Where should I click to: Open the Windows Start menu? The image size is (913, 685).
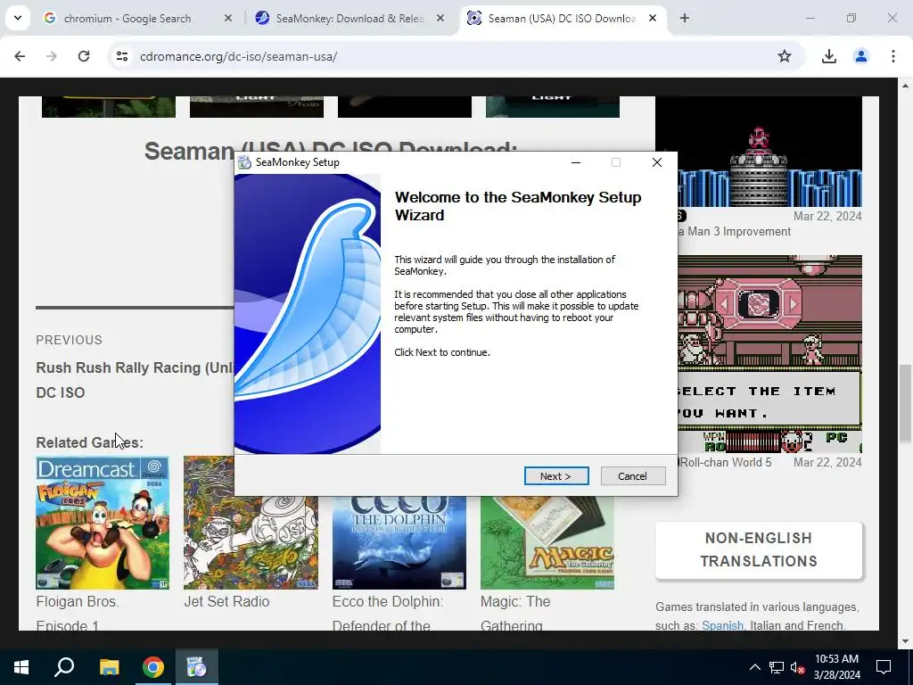coord(21,667)
